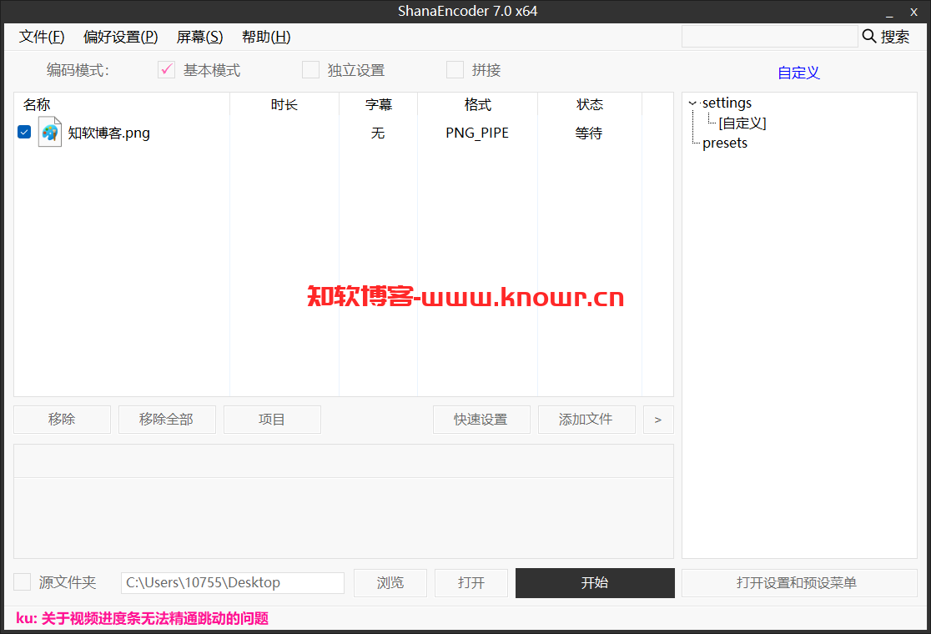The width and height of the screenshot is (931, 634).
Task: Click the output path field C:\Users\10755\Desktop
Action: 233,583
